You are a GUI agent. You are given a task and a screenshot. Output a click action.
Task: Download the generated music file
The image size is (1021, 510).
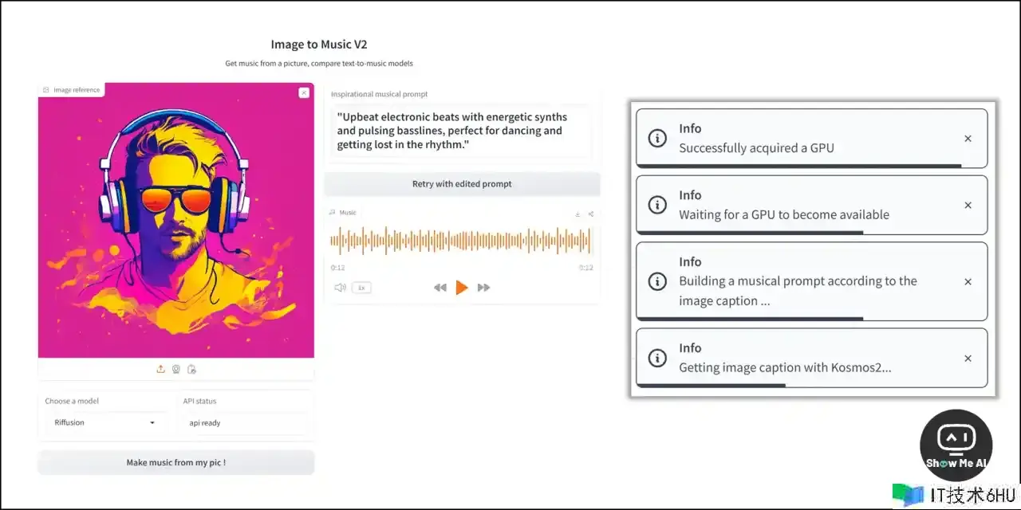click(x=578, y=214)
